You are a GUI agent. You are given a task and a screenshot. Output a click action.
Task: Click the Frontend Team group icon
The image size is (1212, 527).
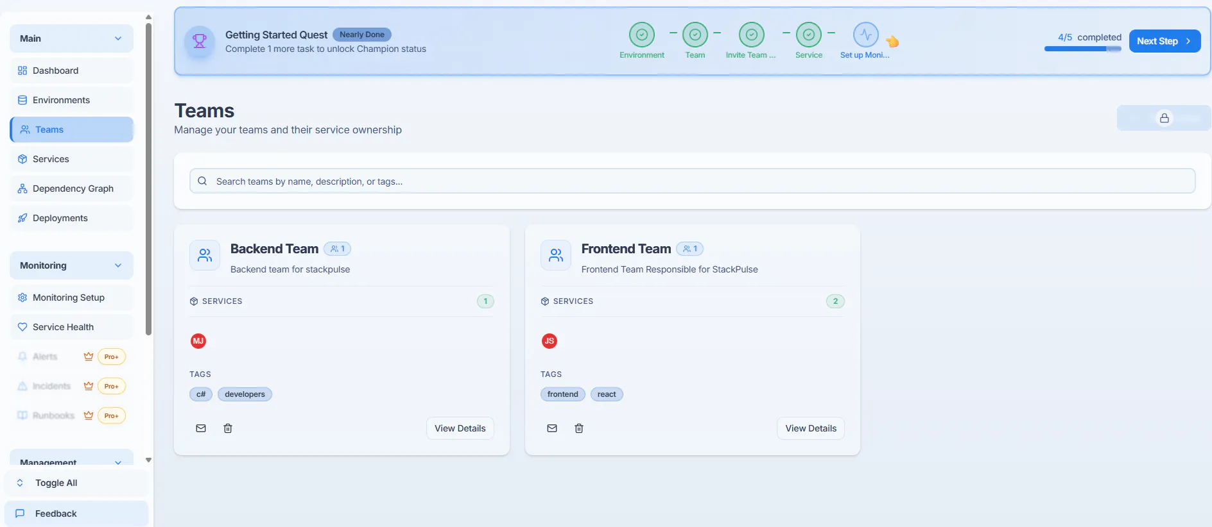[556, 255]
